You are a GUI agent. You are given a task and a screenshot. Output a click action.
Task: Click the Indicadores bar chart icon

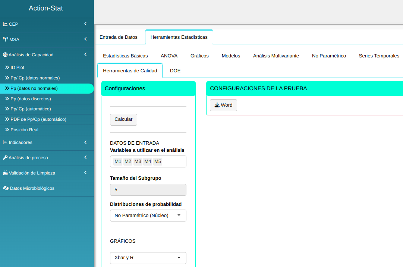5,142
